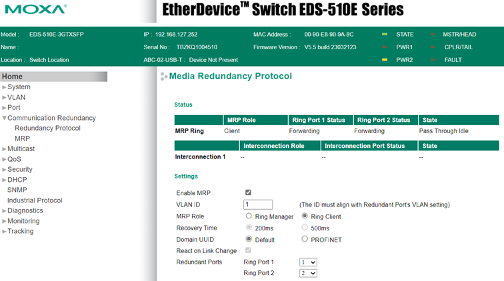Screen dimensions: 504x281
Task: Expand the Diagnostics menu arrow
Action: point(4,211)
